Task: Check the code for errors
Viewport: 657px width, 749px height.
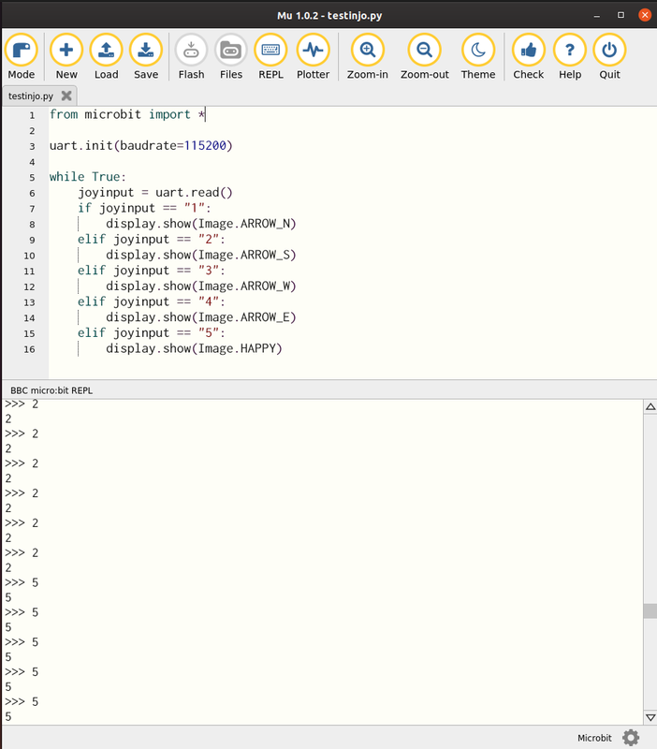Action: click(x=529, y=56)
